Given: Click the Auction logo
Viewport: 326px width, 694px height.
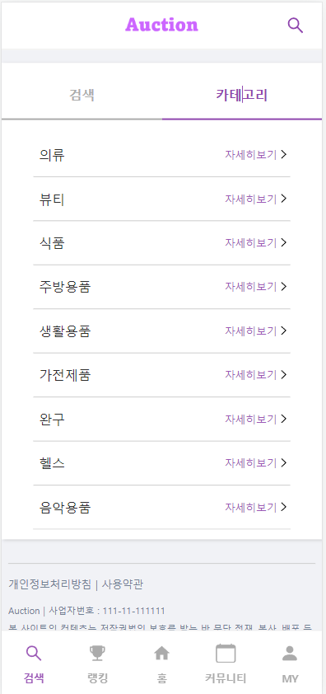Looking at the screenshot, I should click(162, 25).
